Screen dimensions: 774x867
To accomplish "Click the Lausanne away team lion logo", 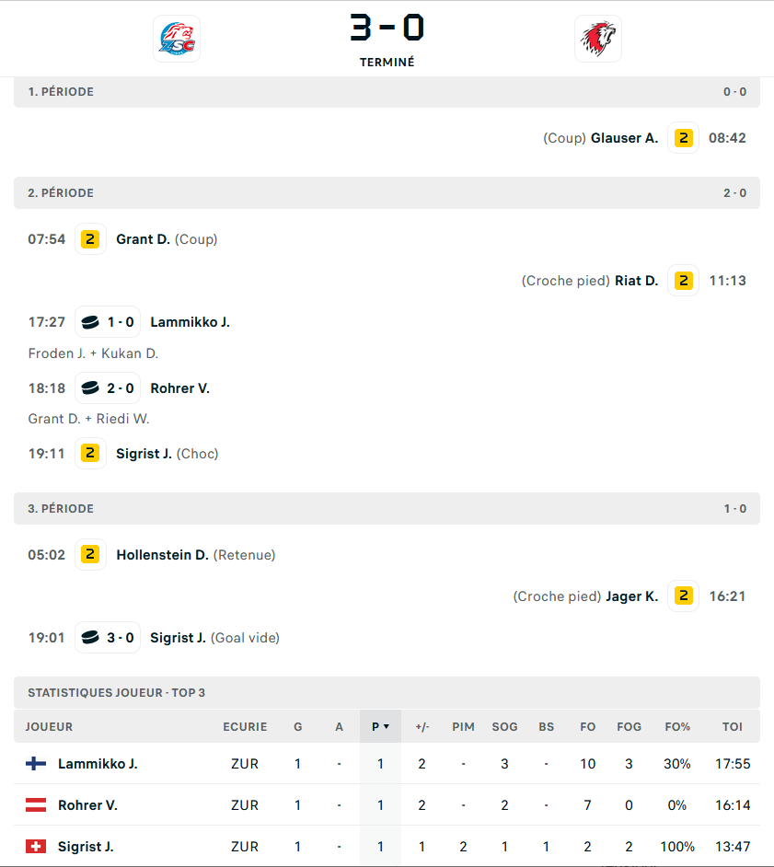I will [597, 39].
